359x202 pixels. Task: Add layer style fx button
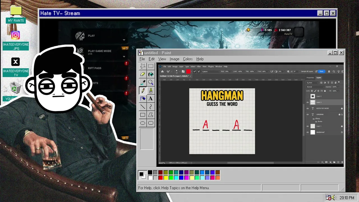click(323, 162)
